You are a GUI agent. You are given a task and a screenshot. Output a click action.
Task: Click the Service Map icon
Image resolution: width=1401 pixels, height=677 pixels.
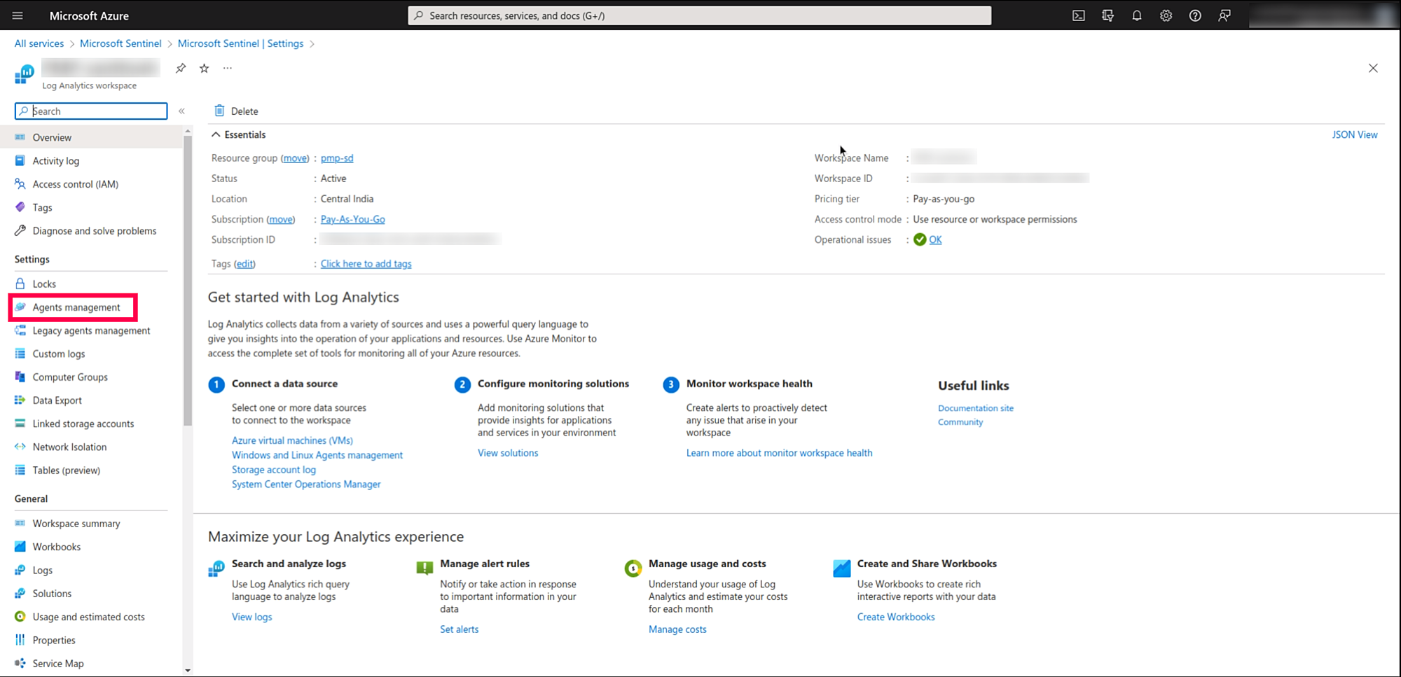(20, 663)
